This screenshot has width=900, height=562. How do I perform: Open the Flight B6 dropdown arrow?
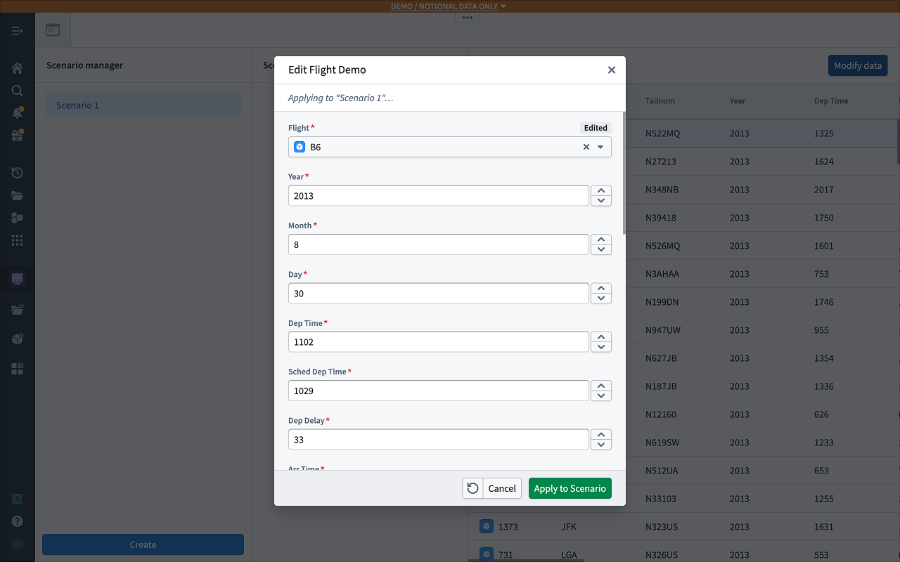(x=600, y=147)
